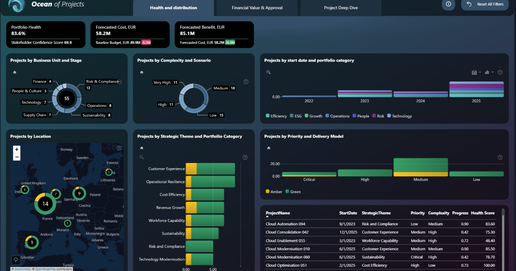The image size is (516, 271).
Task: Click the Portfolio Health card
Action: 45,35
